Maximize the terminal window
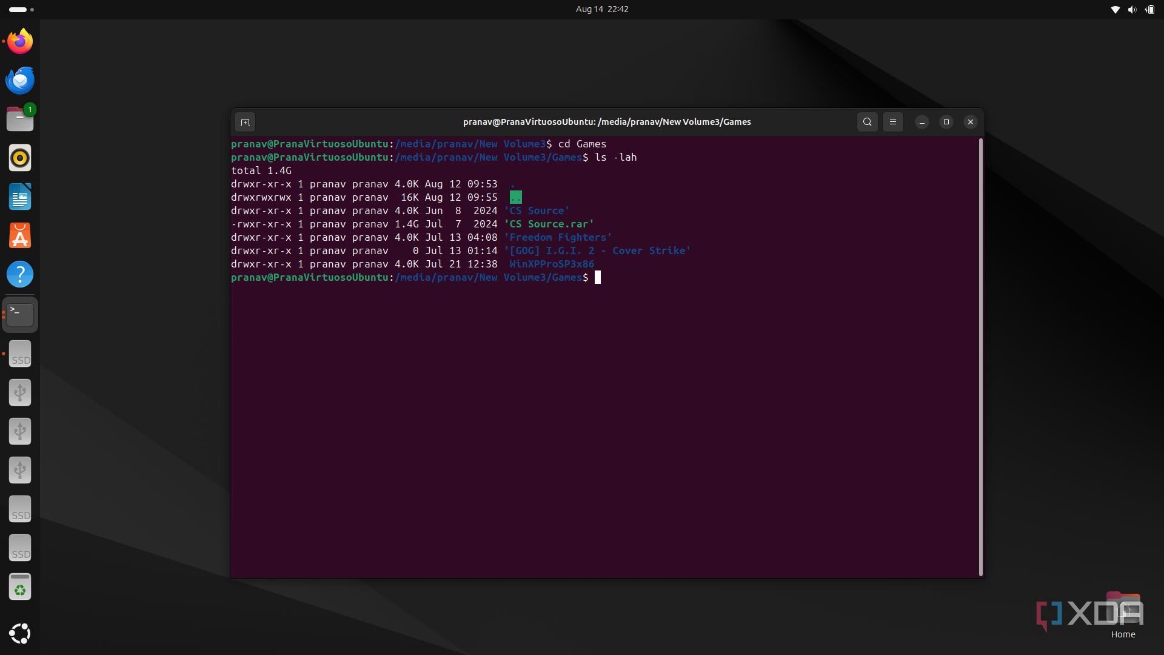The height and width of the screenshot is (655, 1164). point(946,122)
